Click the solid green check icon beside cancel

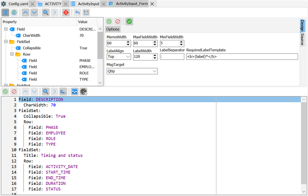coord(129,22)
